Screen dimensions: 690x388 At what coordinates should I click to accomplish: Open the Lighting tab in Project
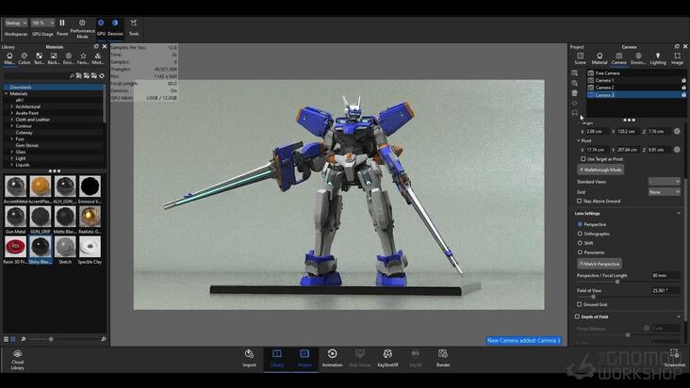(658, 58)
